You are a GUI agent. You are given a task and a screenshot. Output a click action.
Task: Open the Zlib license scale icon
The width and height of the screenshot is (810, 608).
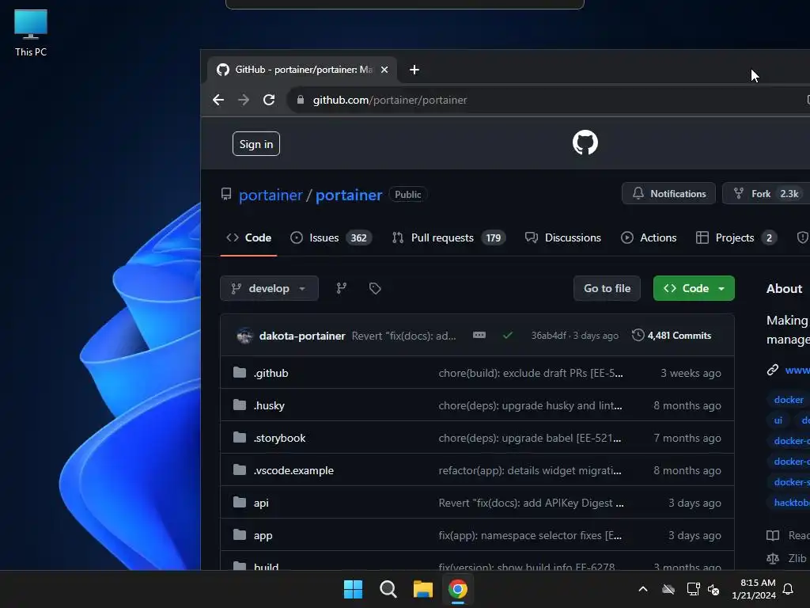pyautogui.click(x=773, y=558)
